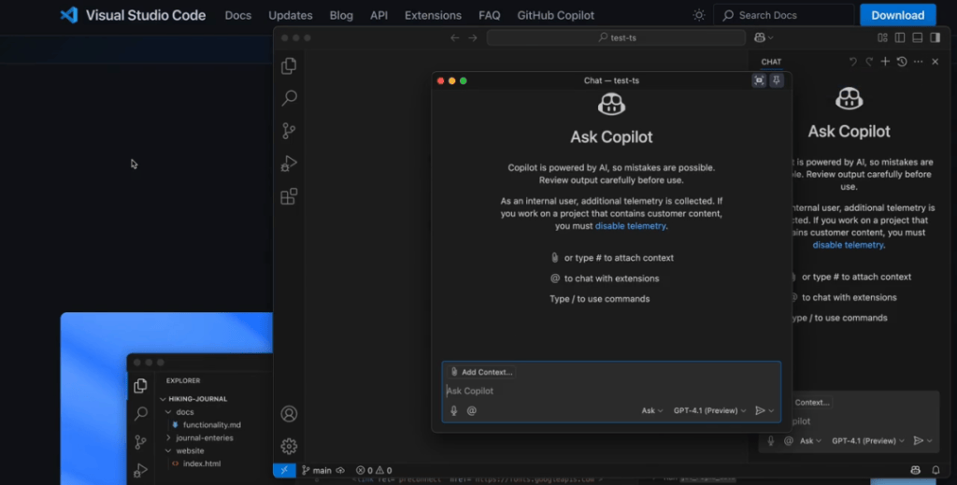Open the Explorer view in the activity bar
957x485 pixels.
290,66
